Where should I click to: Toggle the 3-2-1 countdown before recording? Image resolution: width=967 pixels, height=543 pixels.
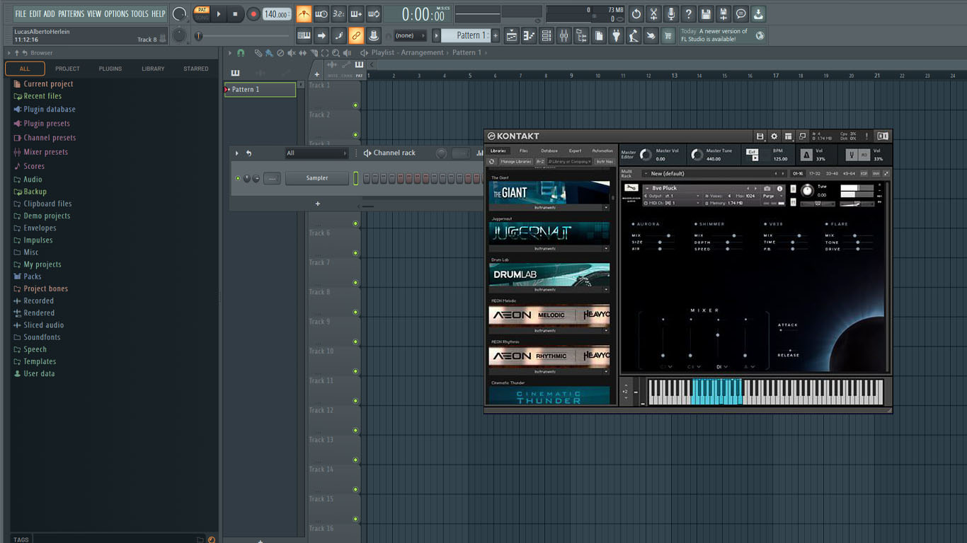(338, 13)
